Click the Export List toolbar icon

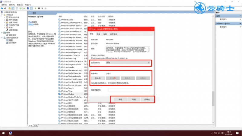tap(24, 8)
